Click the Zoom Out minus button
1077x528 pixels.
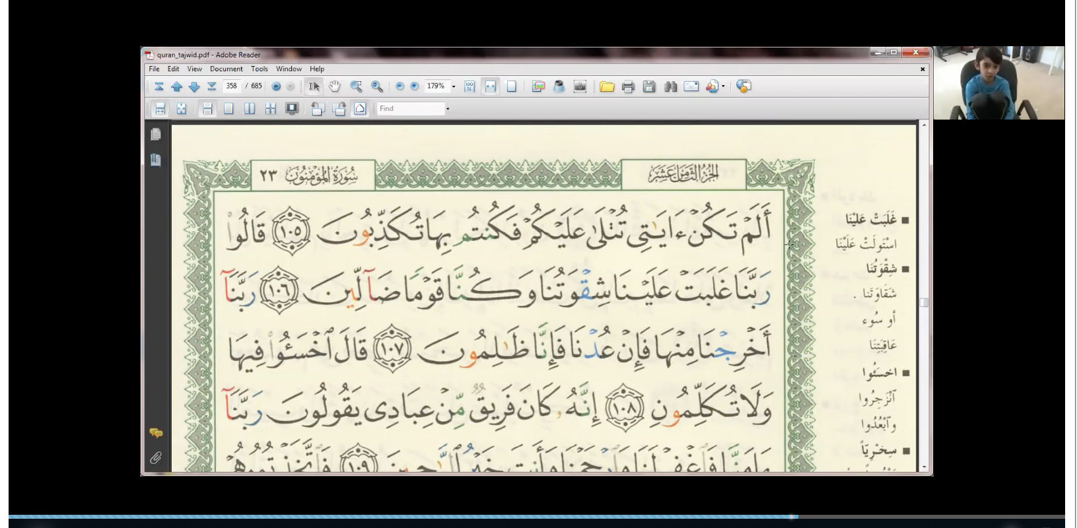(400, 86)
